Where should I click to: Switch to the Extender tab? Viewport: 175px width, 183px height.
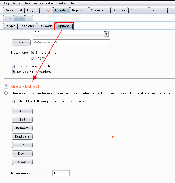tap(158, 10)
